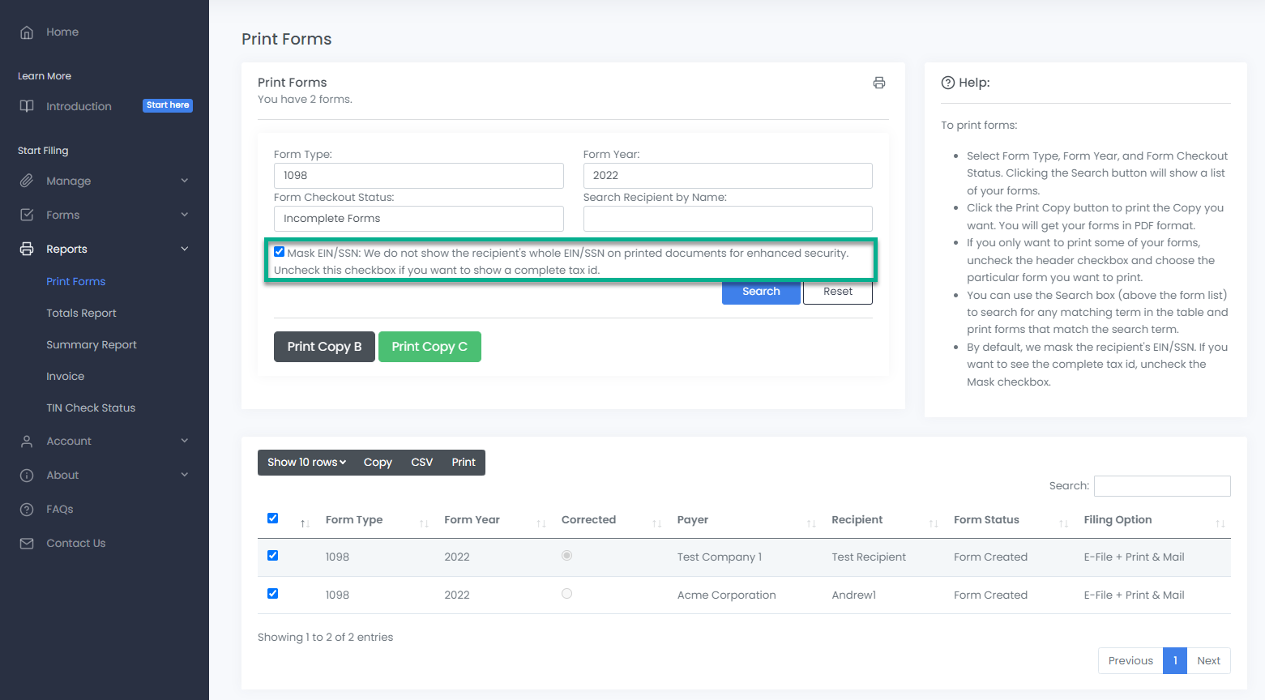This screenshot has height=700, width=1265.
Task: Click the printer icon in Print Forms card
Action: click(x=878, y=83)
